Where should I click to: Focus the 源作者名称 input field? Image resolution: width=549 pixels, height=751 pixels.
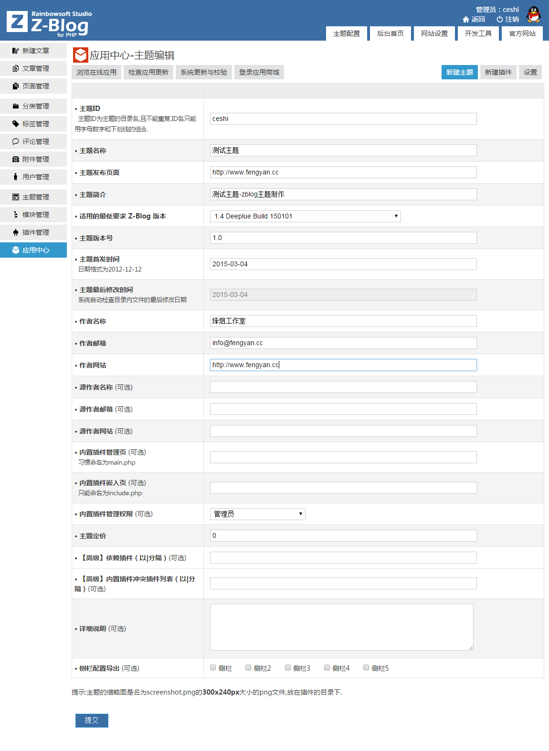[343, 387]
